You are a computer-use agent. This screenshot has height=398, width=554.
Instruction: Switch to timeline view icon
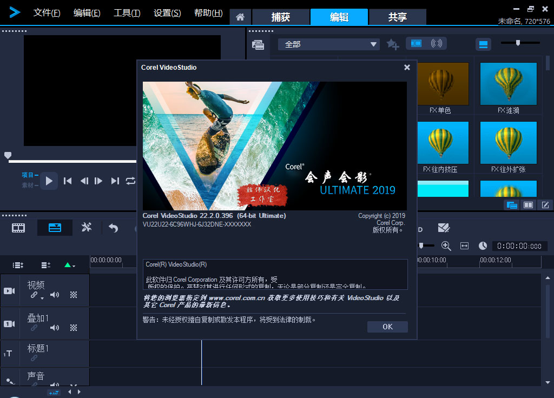click(55, 228)
